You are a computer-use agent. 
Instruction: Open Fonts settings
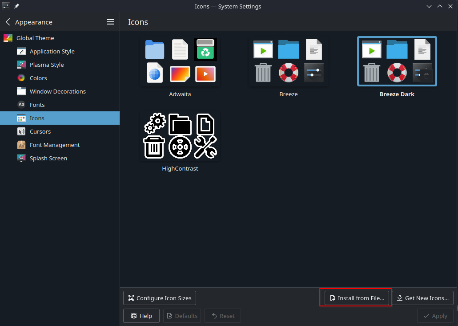[x=60, y=105]
